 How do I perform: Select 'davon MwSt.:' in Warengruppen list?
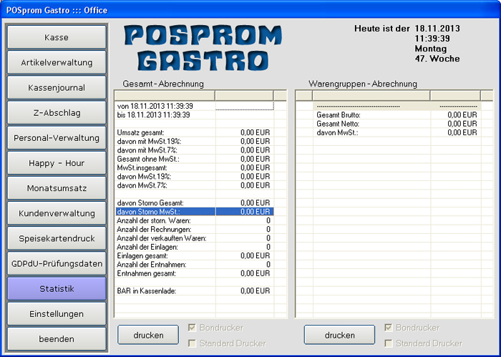click(x=397, y=132)
